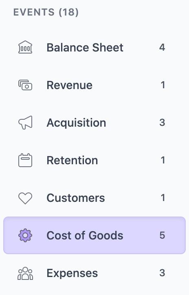Viewport: 189px width, 295px height.
Task: Click the Balance Sheet bank building icon
Action: pyautogui.click(x=25, y=47)
